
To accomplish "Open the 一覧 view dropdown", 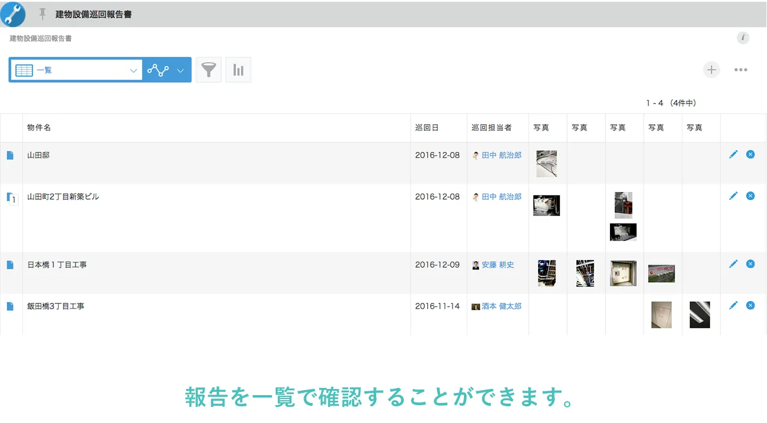I will [x=76, y=70].
